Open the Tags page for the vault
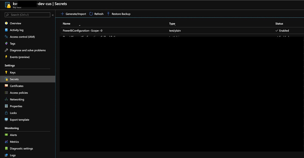This screenshot has width=304, height=158. pyautogui.click(x=12, y=43)
